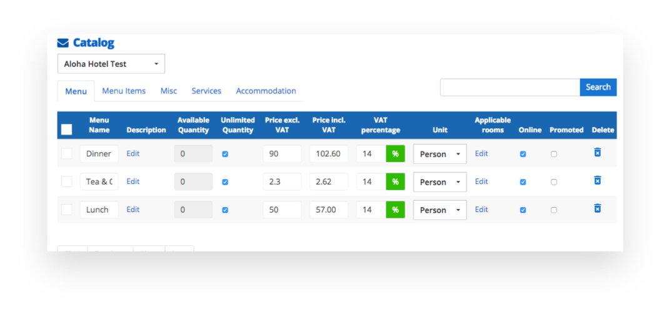Open Unit dropdown for Dinner row

point(440,154)
